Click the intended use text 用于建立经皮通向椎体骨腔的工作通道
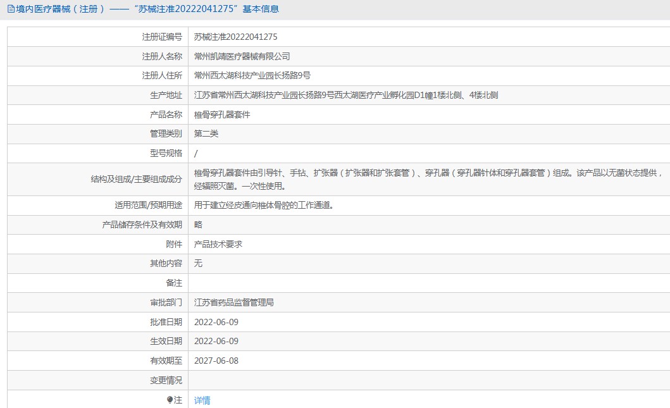The height and width of the screenshot is (408, 670). pos(263,206)
